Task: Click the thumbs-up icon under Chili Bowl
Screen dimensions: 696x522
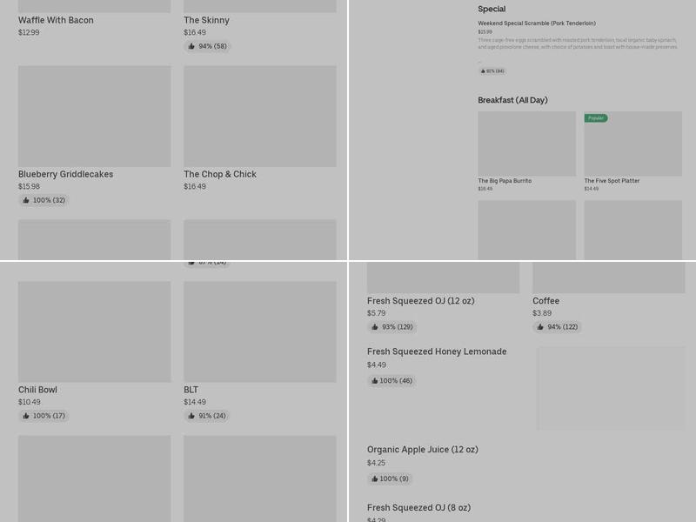Action: 26,416
